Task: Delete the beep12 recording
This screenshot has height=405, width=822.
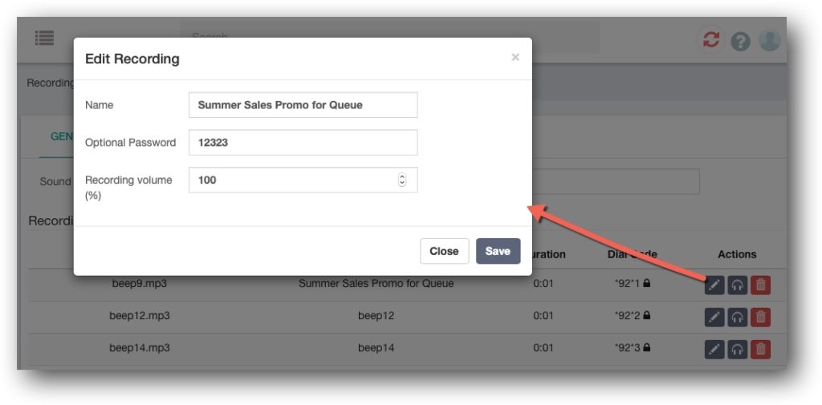Action: click(761, 317)
